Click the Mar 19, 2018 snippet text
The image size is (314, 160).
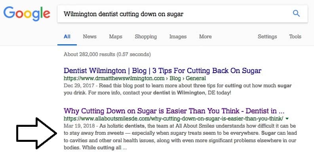tap(180, 137)
